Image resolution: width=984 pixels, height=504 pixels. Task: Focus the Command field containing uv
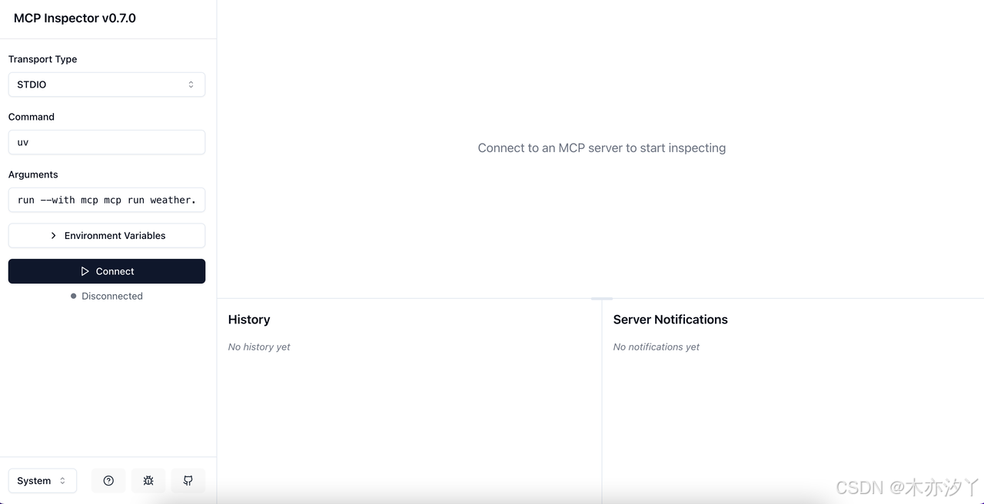coord(107,142)
